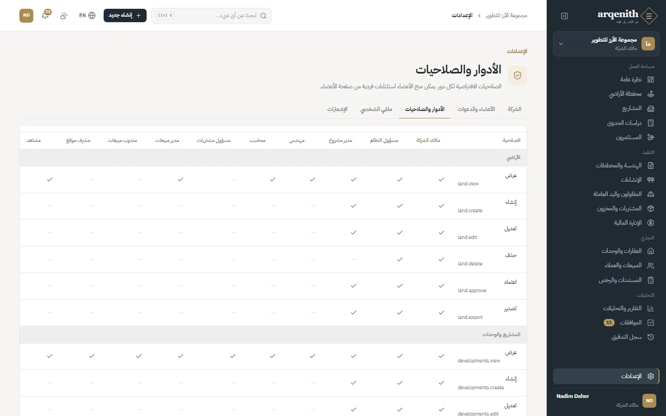Click the arqenith logo icon
666x416 pixels.
pyautogui.click(x=649, y=16)
